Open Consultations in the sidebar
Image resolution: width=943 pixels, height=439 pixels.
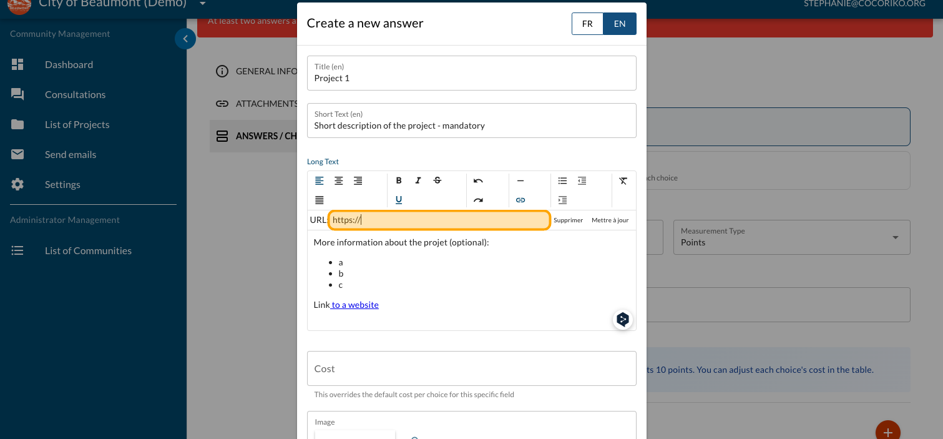75,94
